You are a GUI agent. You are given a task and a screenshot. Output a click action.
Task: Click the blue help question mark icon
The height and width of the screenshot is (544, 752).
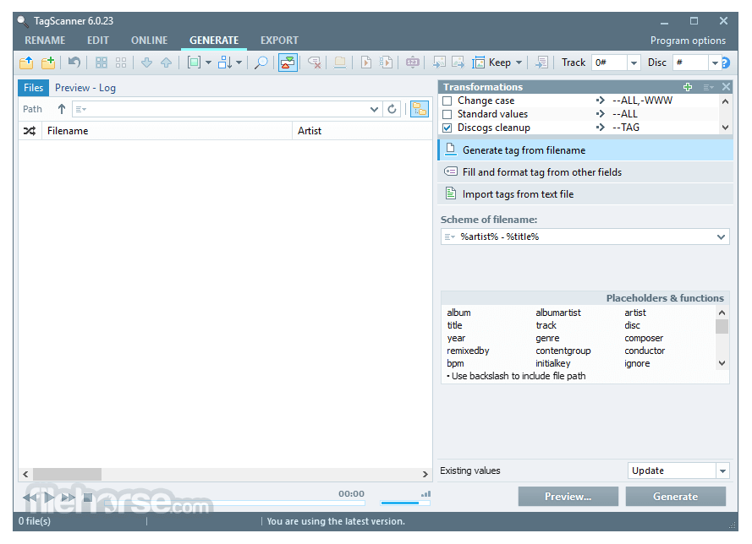726,63
